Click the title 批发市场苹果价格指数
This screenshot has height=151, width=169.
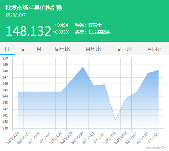[x=34, y=8]
